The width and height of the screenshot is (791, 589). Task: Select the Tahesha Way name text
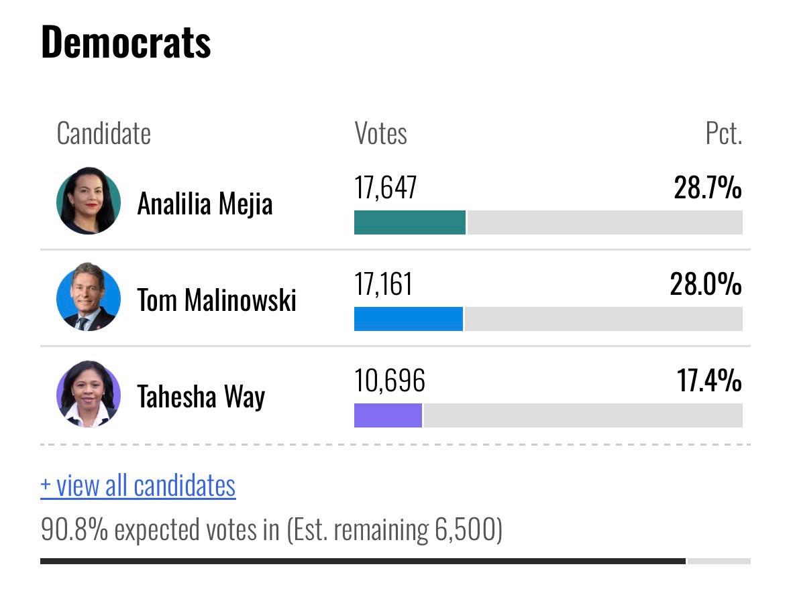pyautogui.click(x=201, y=396)
